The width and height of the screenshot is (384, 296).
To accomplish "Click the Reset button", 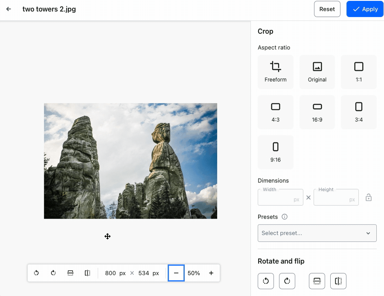I will click(327, 9).
